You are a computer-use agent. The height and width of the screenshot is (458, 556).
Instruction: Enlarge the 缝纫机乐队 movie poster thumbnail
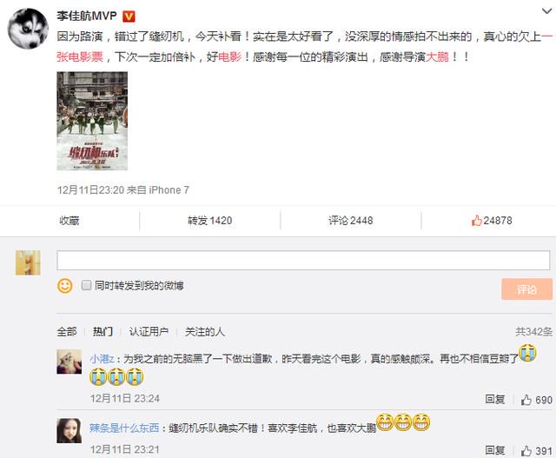(x=92, y=121)
